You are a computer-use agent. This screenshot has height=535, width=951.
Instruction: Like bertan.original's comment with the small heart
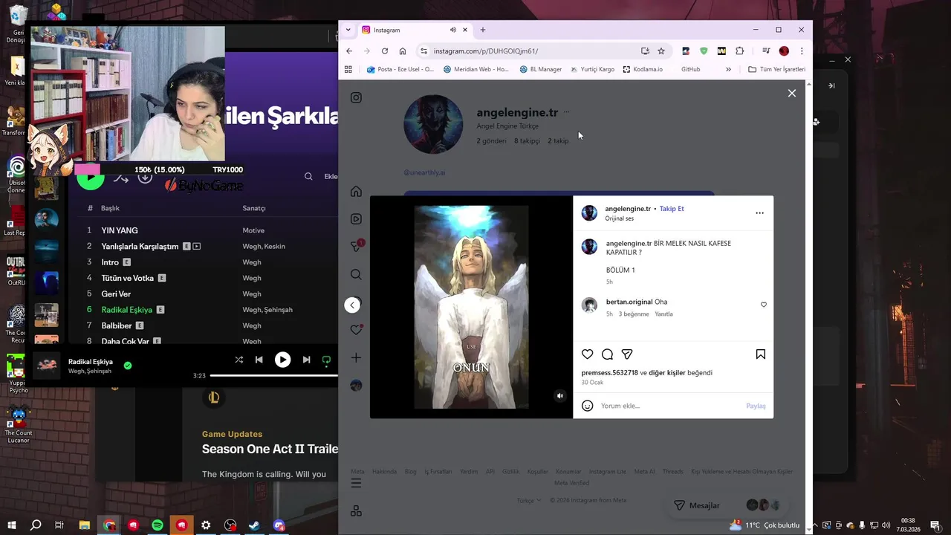pos(764,305)
